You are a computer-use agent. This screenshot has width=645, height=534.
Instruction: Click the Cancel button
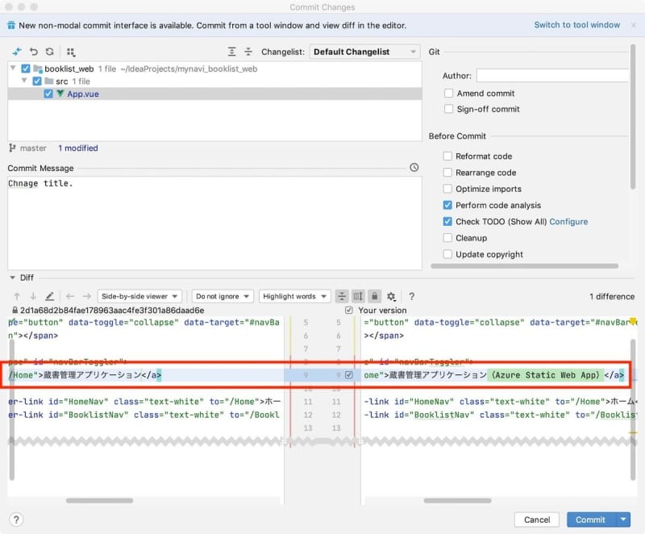pos(536,519)
